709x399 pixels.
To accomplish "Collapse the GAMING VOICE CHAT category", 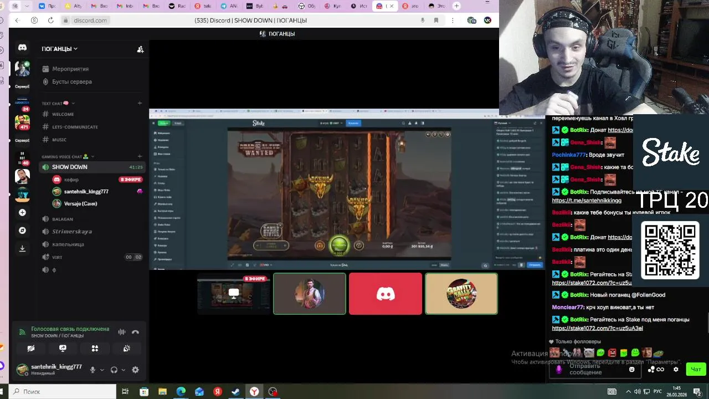I will point(68,157).
